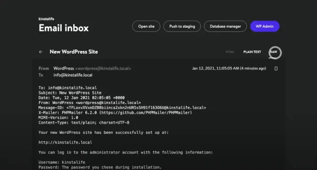This screenshot has width=317, height=170.
Task: Click the Subject: New WordPress Site raw line
Action: pos(70,93)
